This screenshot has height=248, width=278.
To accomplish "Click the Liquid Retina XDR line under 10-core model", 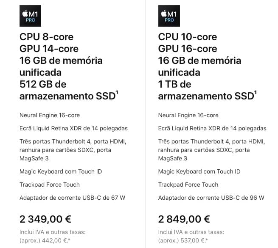I will [x=212, y=128].
